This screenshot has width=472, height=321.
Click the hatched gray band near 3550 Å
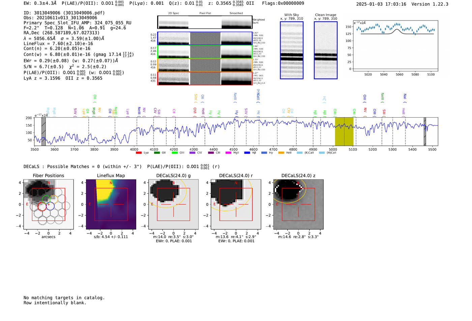pos(43,131)
